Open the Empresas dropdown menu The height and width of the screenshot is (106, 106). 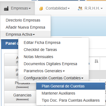[x=17, y=8]
